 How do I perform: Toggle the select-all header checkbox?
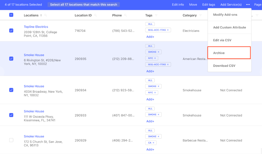(x=11, y=15)
